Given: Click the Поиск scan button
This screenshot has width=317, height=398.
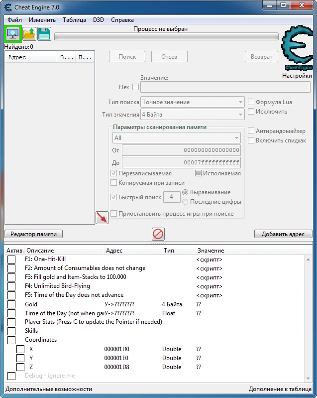Looking at the screenshot, I should click(127, 57).
